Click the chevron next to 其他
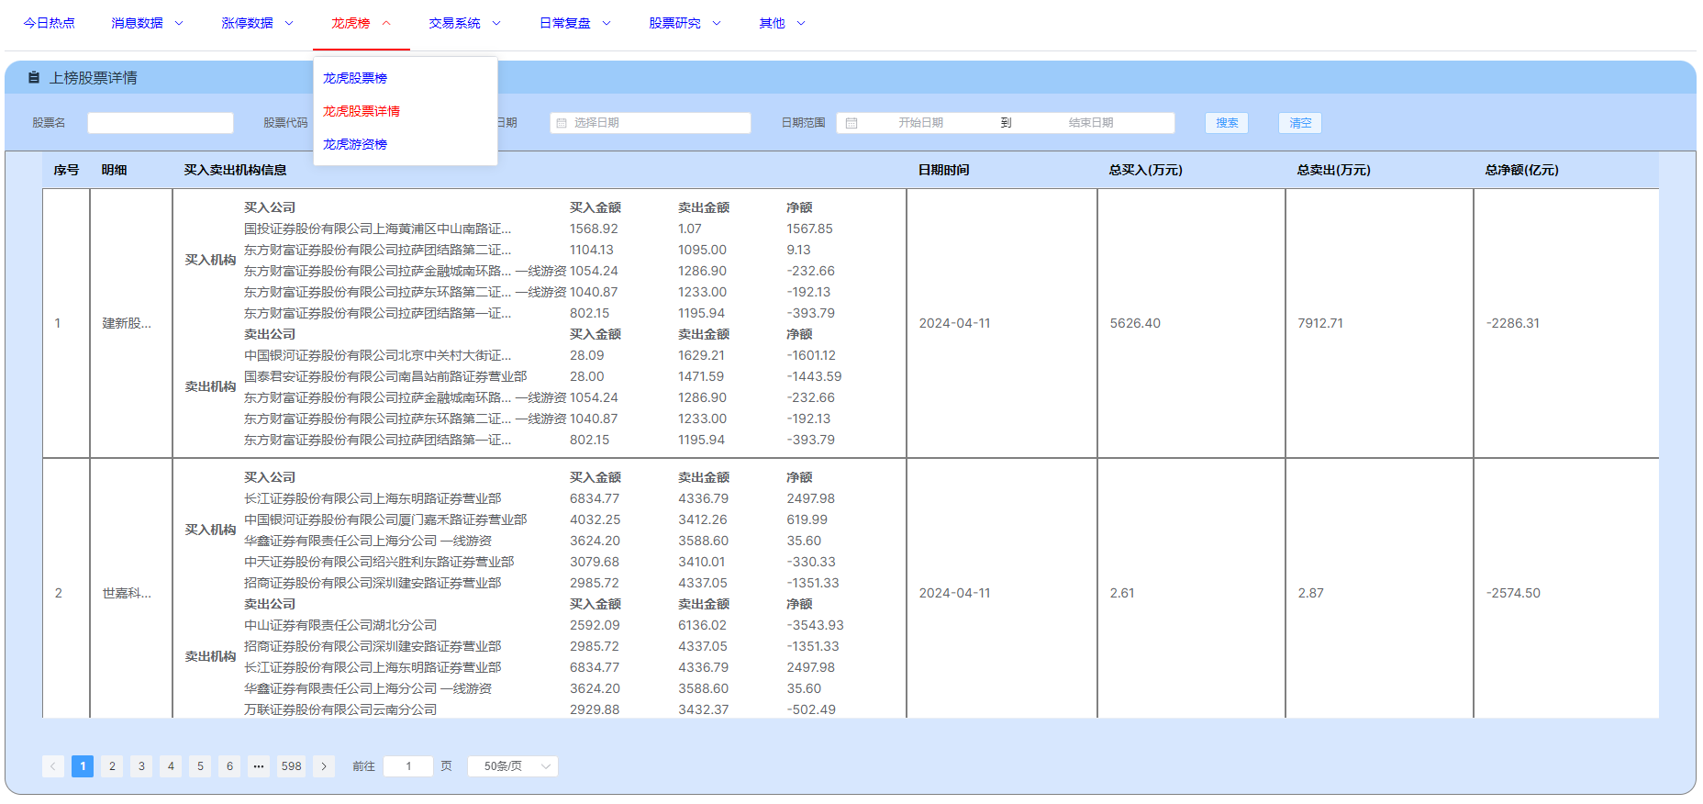This screenshot has width=1703, height=804. point(801,23)
